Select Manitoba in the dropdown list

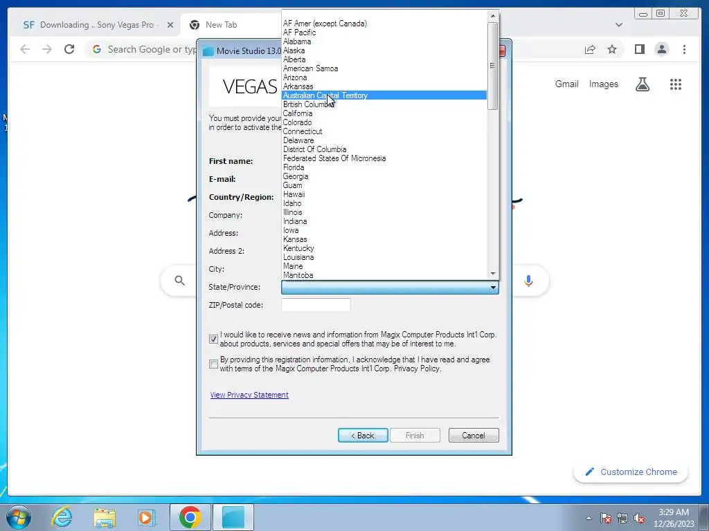coord(384,275)
